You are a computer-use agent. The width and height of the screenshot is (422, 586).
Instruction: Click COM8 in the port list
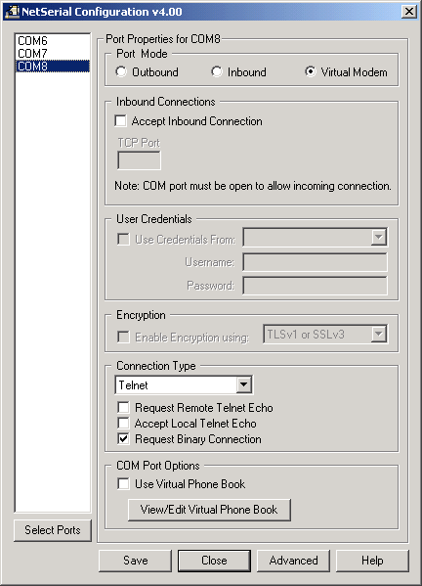coord(52,67)
